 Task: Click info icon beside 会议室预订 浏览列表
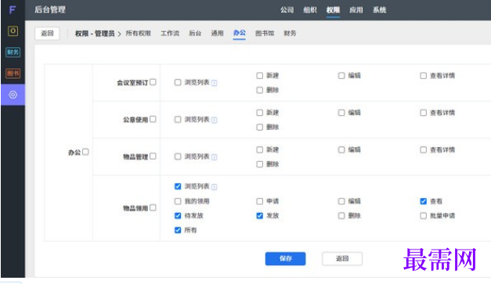(215, 83)
